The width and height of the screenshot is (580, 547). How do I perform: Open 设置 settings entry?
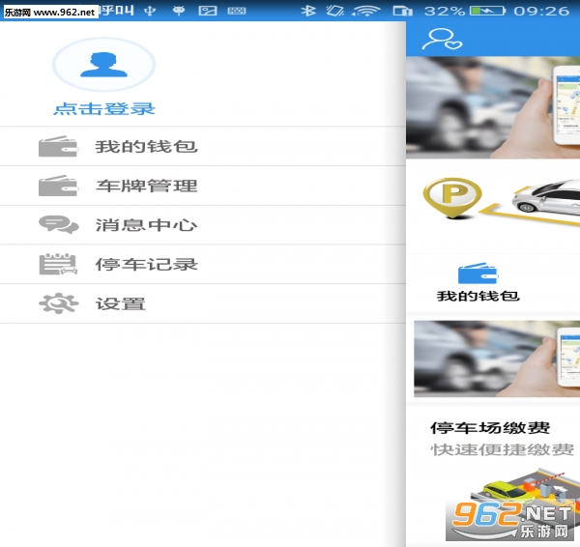tap(121, 303)
